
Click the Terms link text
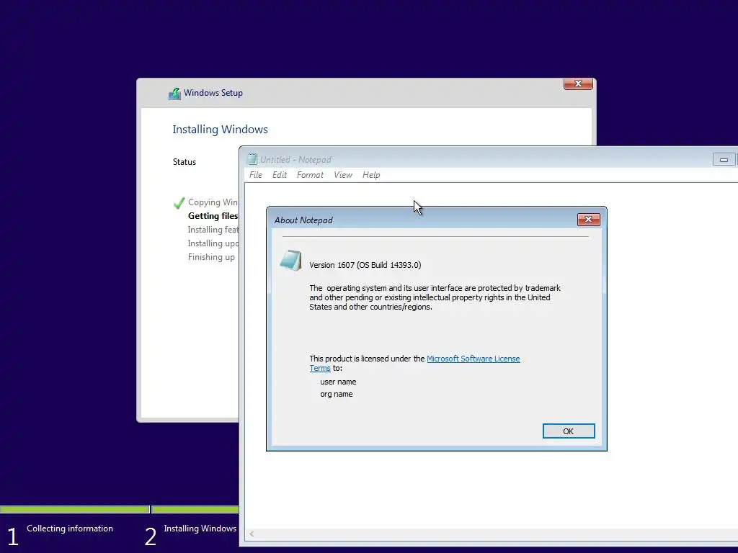coord(320,368)
